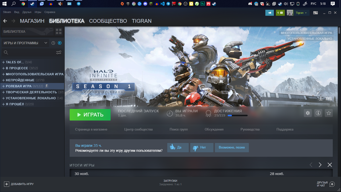This screenshot has height=192, width=341.
Task: Open Telegram from the taskbar
Action: pos(79,4)
